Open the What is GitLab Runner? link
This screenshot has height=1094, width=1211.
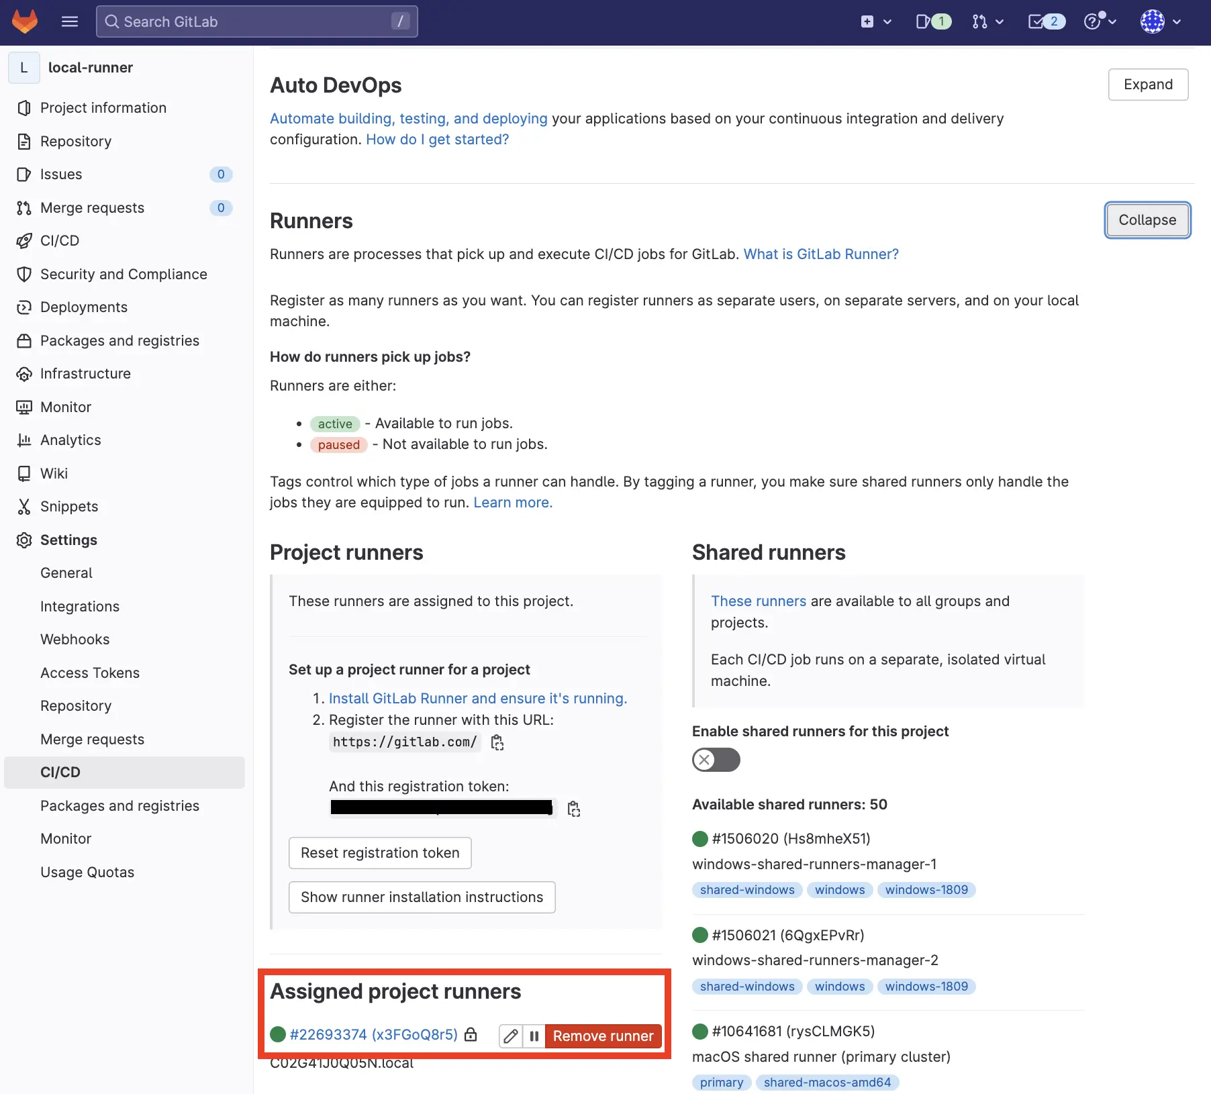pos(820,254)
